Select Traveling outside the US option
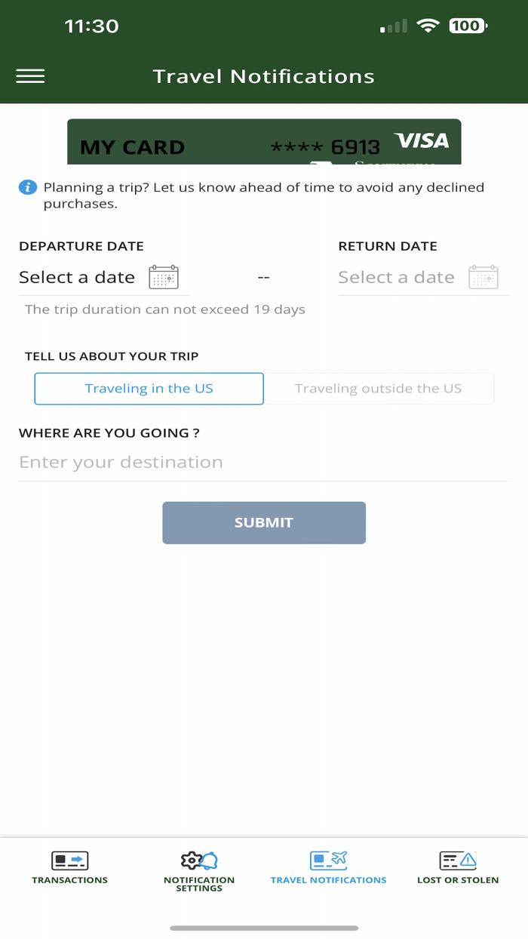 coord(378,389)
